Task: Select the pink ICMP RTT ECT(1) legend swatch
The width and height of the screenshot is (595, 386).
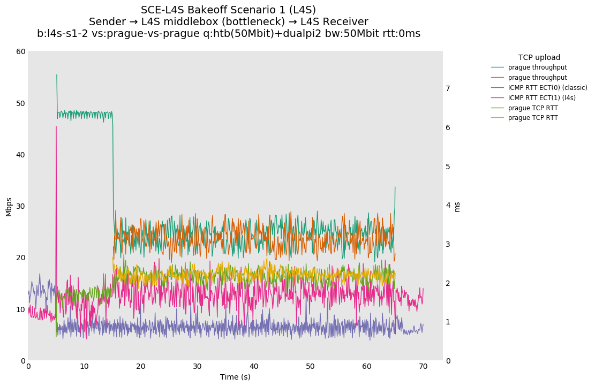Action: [x=497, y=98]
